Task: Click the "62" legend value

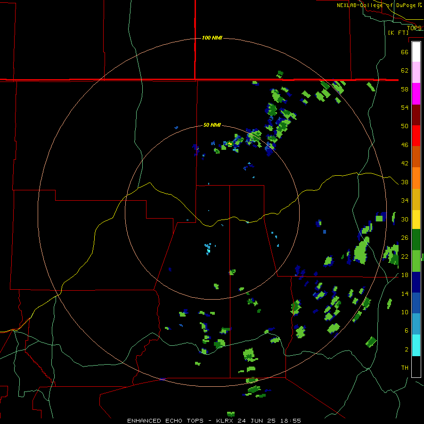Action: 405,71
